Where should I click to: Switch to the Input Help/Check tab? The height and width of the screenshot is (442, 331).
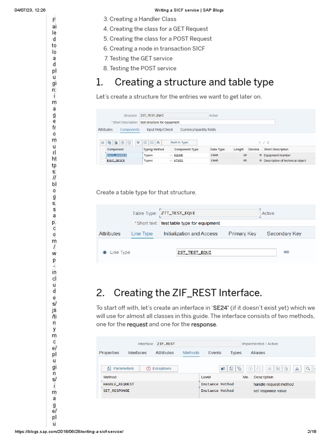159,129
